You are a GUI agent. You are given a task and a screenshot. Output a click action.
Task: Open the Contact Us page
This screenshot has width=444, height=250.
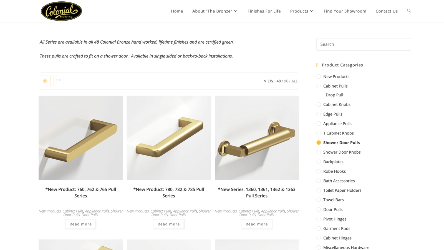click(x=387, y=11)
